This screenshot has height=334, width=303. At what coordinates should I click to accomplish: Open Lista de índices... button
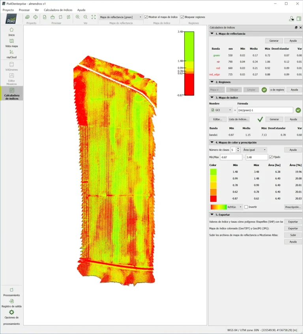238,119
